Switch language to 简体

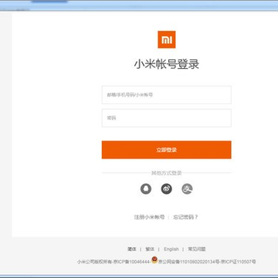132,249
